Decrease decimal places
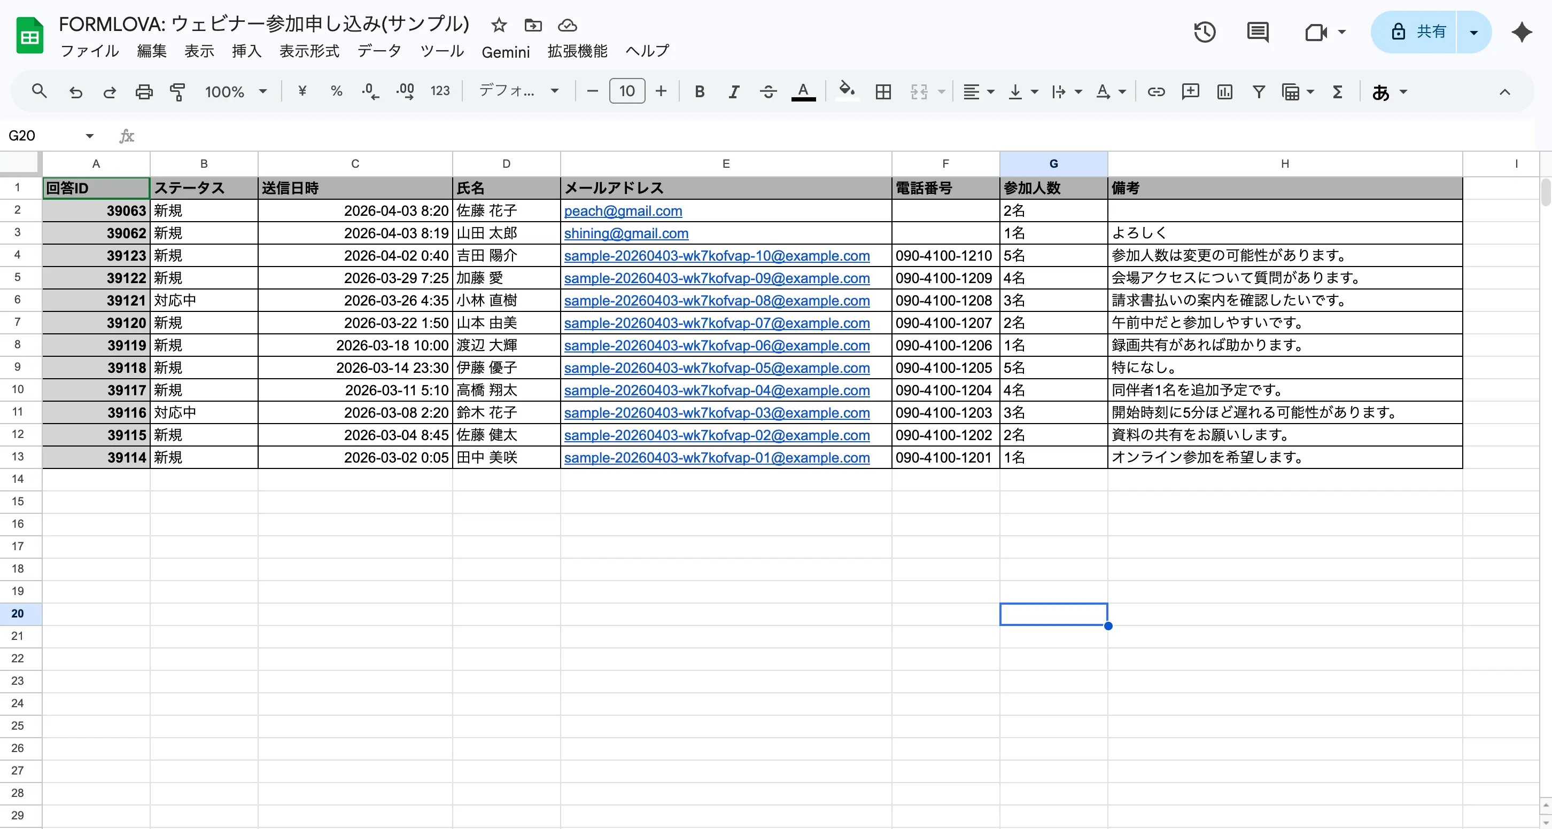The width and height of the screenshot is (1552, 829). [x=370, y=91]
